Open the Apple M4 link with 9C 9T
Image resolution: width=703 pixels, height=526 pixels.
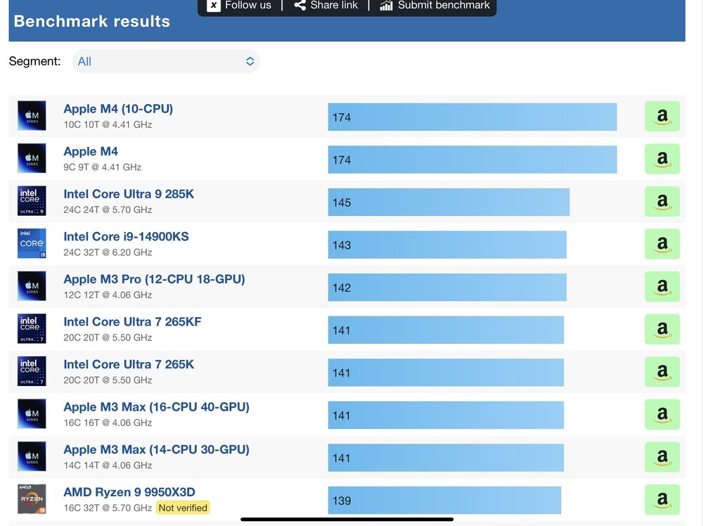(x=91, y=152)
